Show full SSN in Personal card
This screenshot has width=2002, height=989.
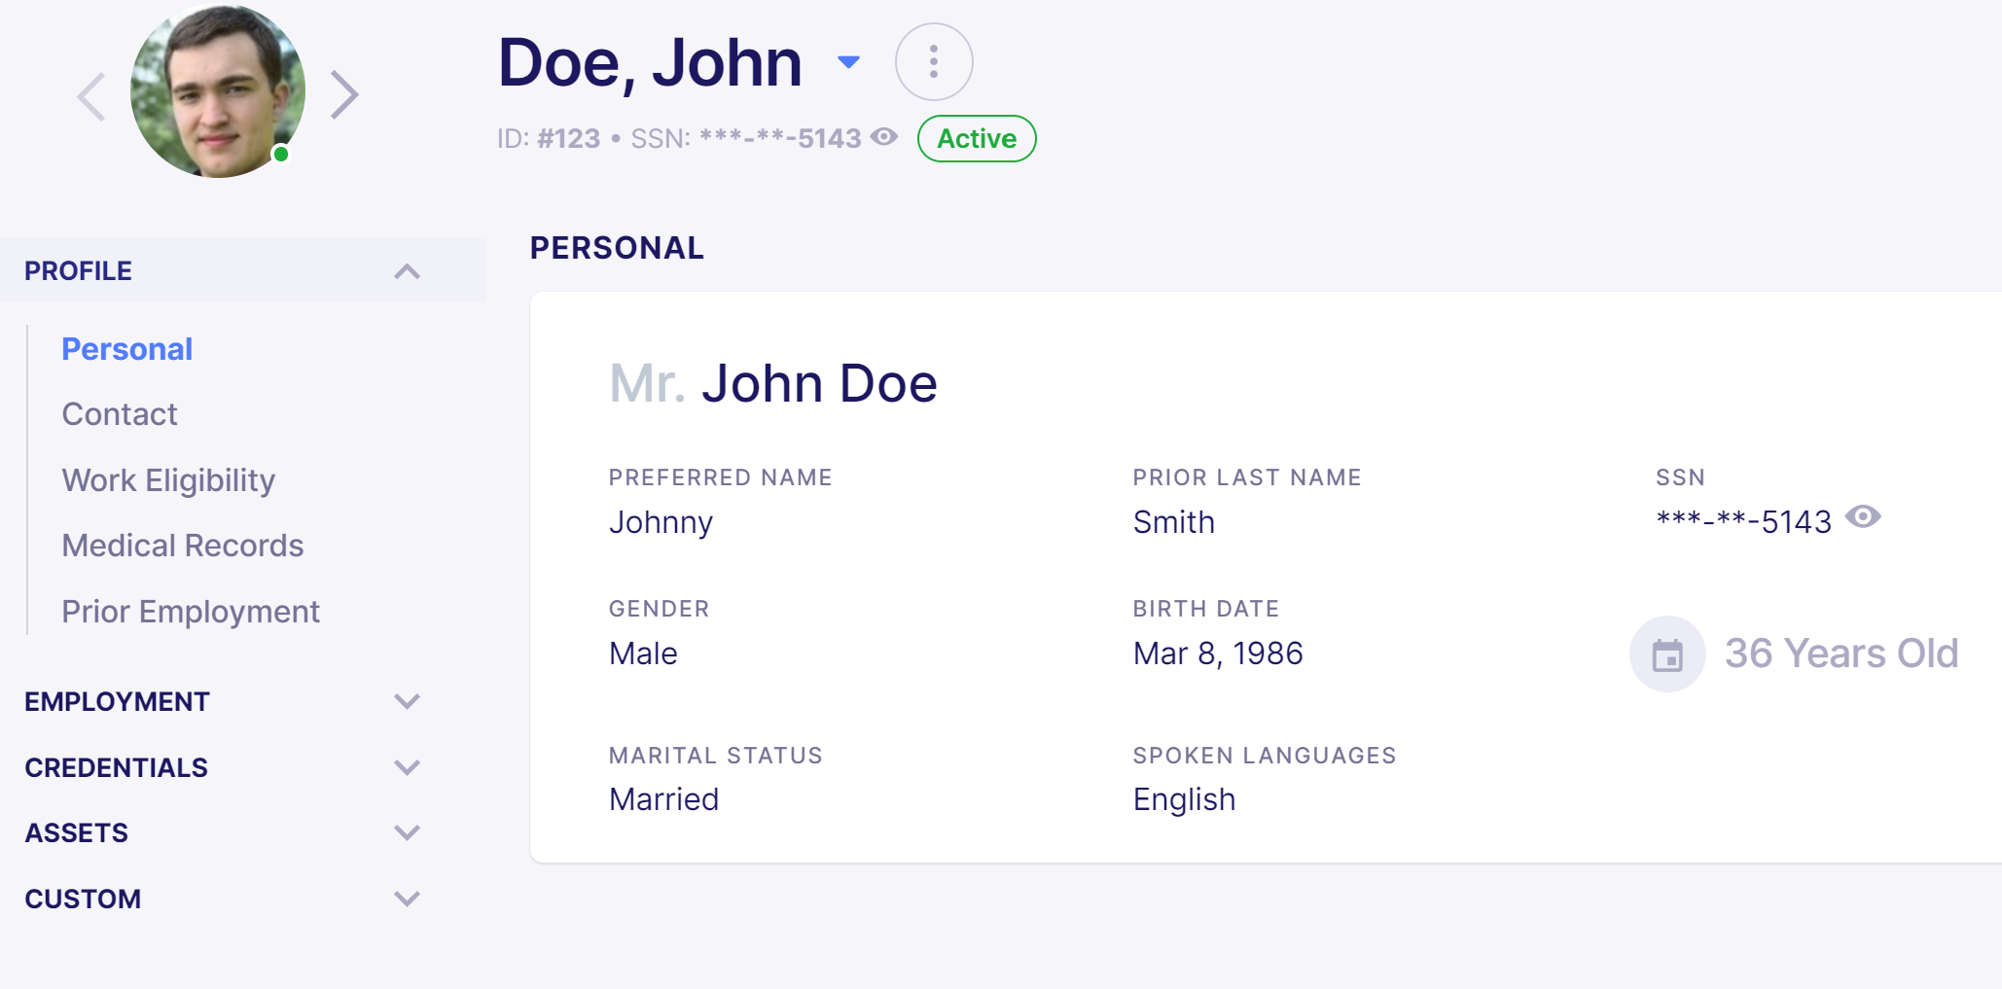pos(1863,517)
